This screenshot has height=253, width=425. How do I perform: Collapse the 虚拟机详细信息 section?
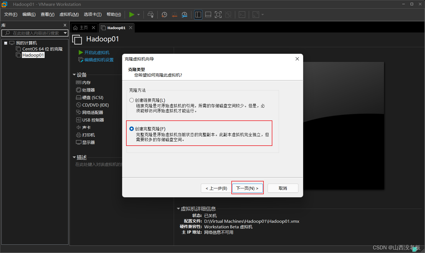(178, 209)
